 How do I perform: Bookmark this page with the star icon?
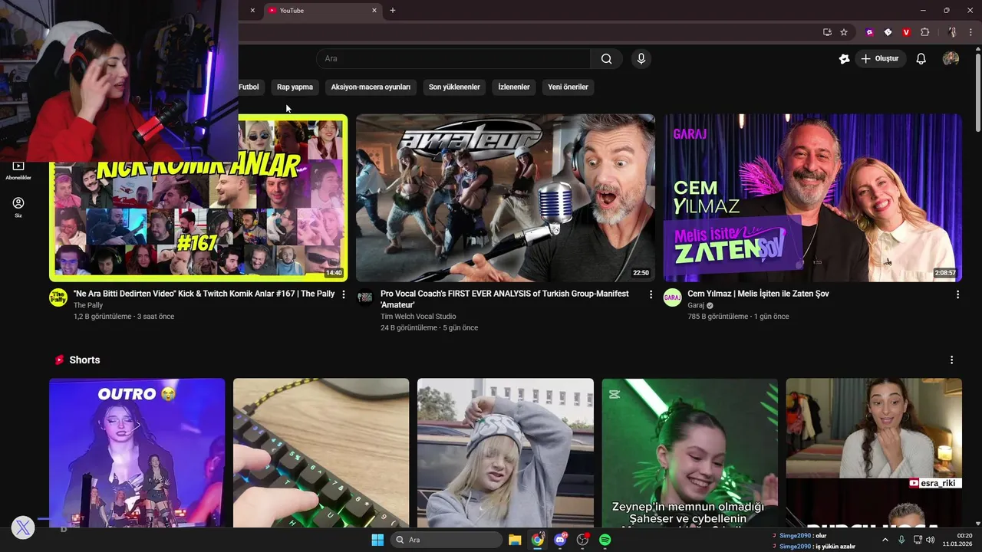[x=844, y=32]
